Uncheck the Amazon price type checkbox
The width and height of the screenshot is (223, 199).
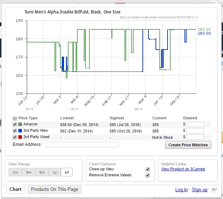15,125
